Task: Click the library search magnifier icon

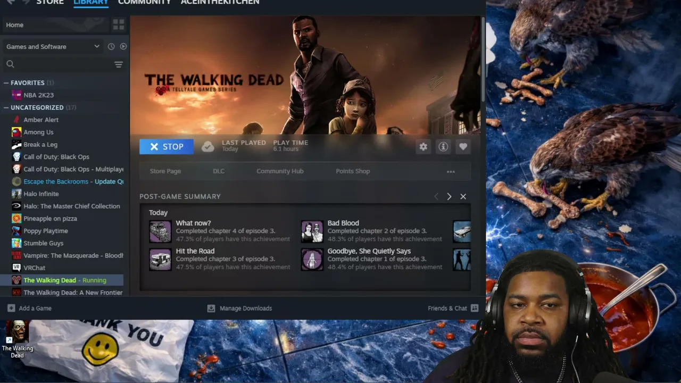Action: point(10,64)
